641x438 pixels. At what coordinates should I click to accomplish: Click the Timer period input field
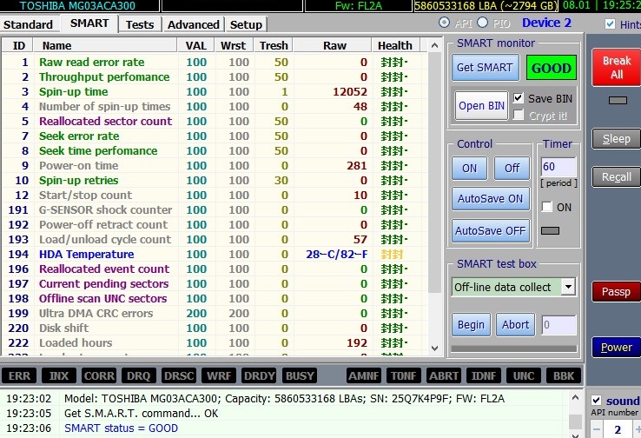pyautogui.click(x=558, y=167)
